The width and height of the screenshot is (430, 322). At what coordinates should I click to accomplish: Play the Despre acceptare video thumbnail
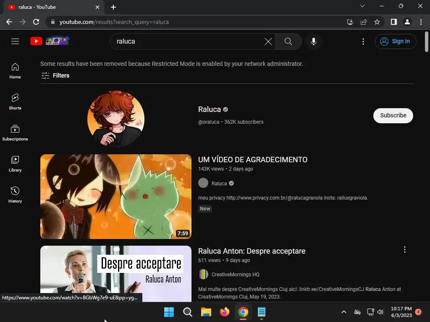click(116, 273)
